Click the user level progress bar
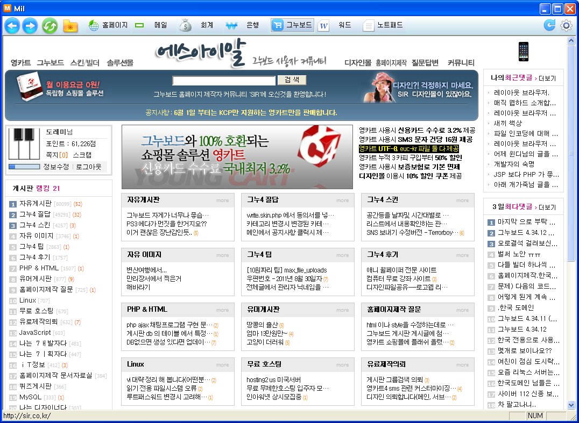The width and height of the screenshot is (579, 423). (24, 167)
